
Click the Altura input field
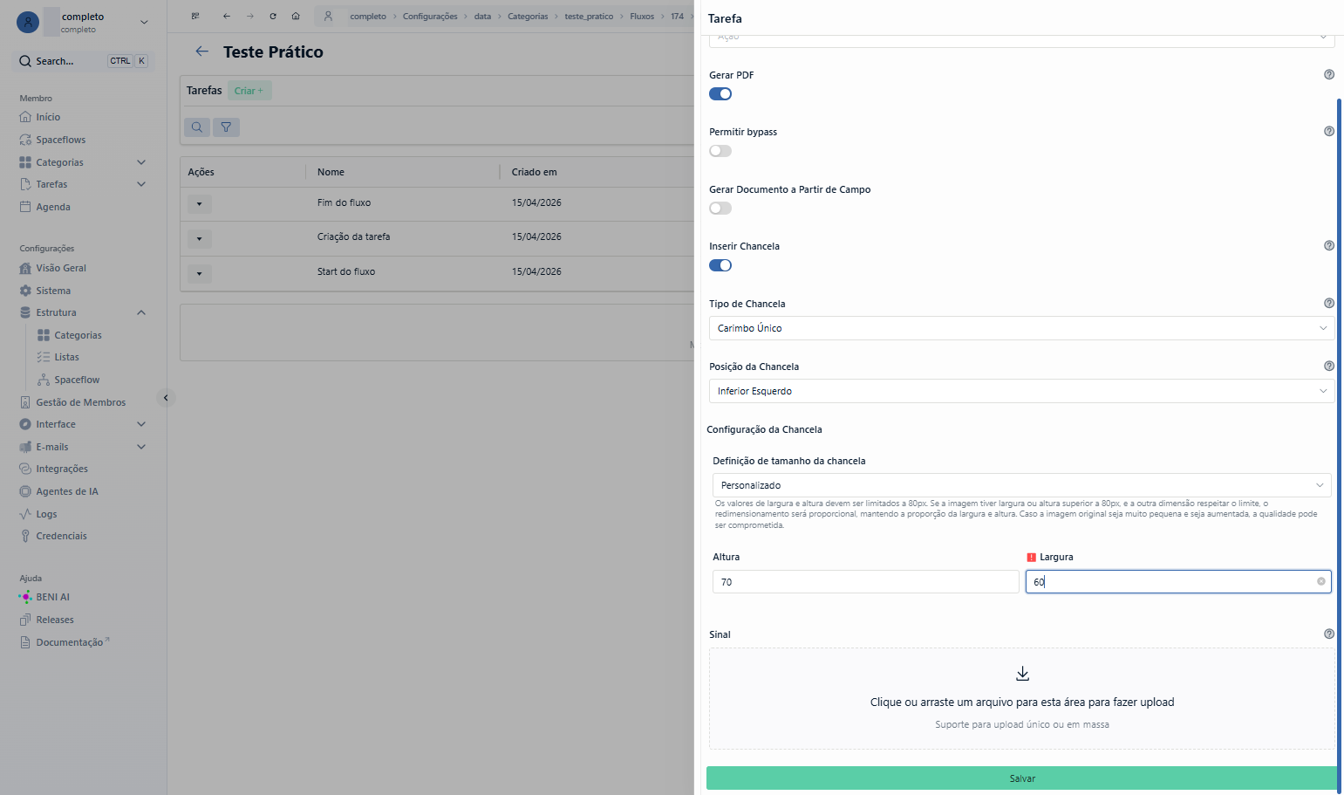point(865,582)
